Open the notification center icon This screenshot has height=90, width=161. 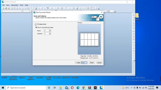(157, 88)
